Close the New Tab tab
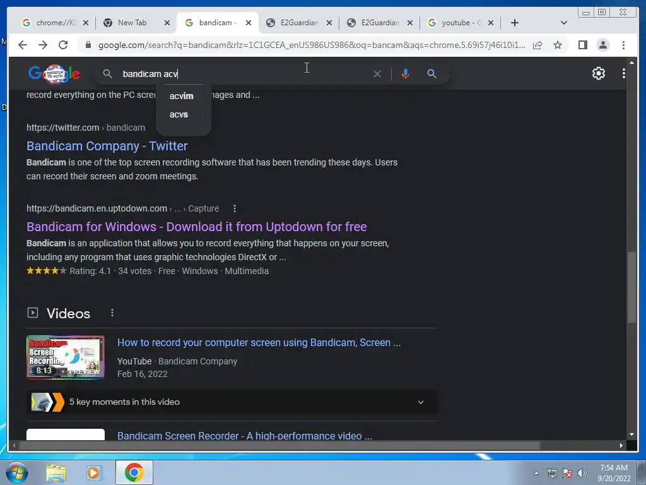646x485 pixels. point(167,23)
